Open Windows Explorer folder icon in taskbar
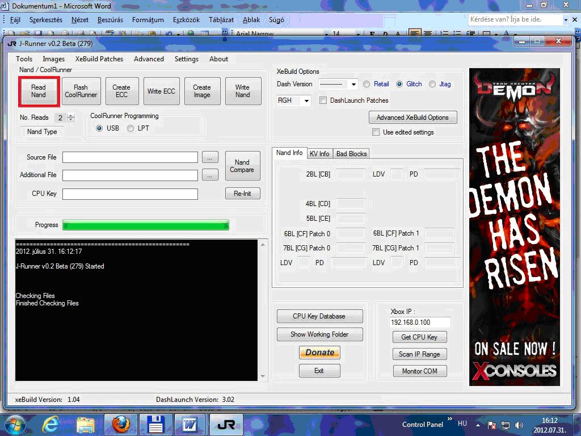Viewport: 581px width, 436px height. click(x=85, y=425)
